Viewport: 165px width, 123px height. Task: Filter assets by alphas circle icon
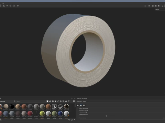pos(61,101)
